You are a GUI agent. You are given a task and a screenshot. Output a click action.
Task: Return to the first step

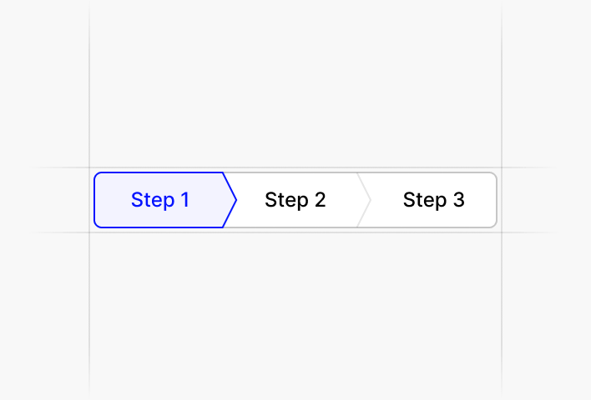160,200
